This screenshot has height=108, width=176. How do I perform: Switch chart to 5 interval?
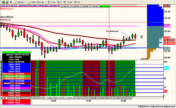(x=59, y=2)
